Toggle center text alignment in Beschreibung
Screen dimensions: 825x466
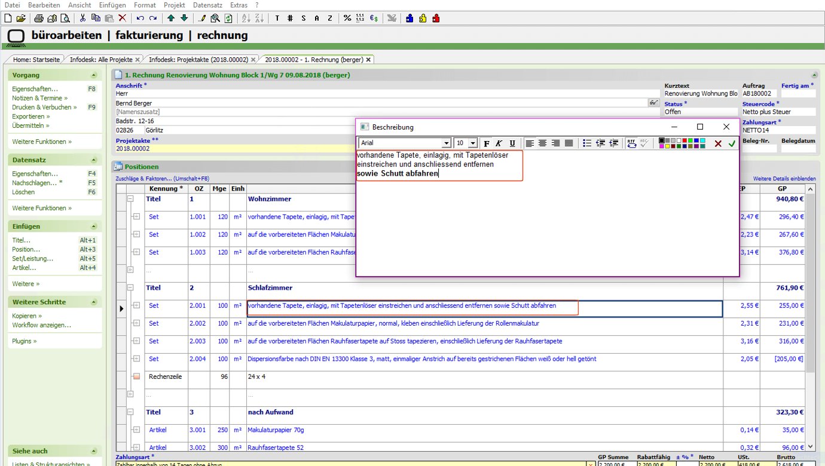[x=543, y=143]
